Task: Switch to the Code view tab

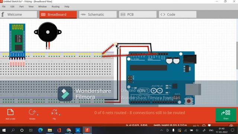Action: point(178,15)
